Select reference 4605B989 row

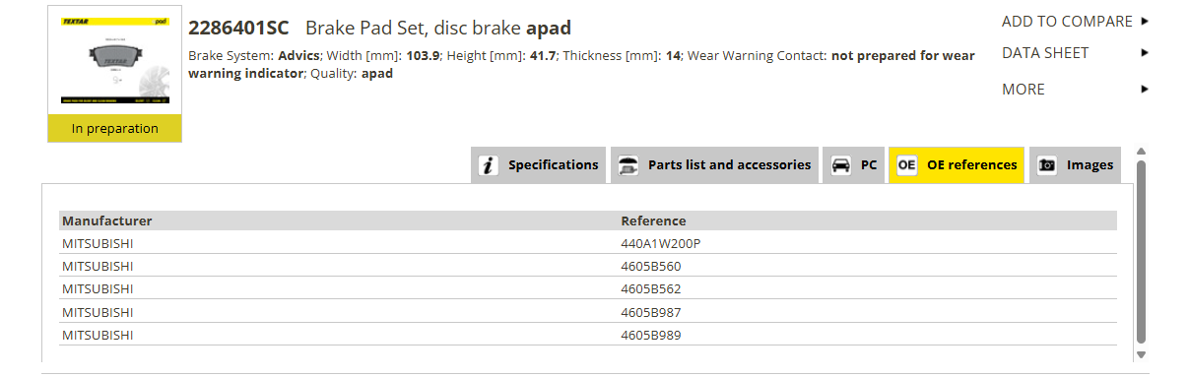click(x=588, y=335)
